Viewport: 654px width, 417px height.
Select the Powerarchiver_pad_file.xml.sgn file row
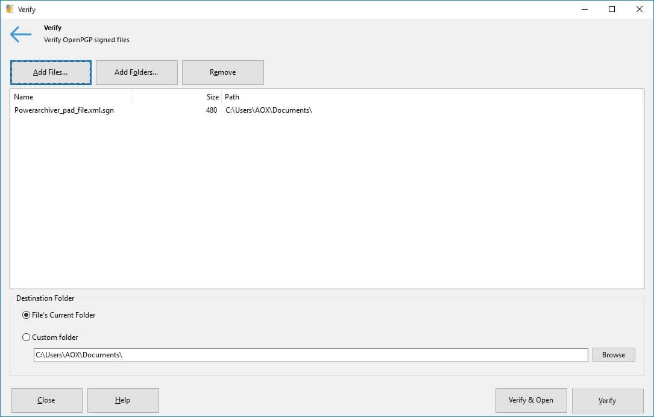pos(64,110)
